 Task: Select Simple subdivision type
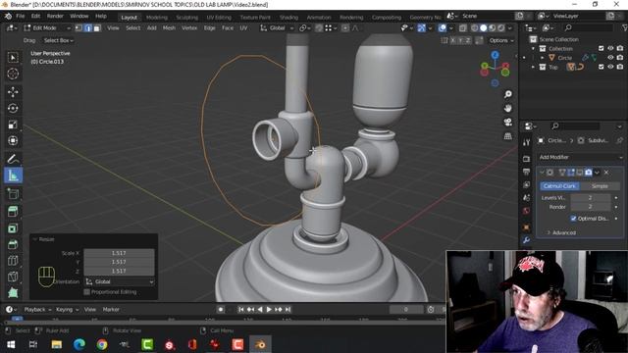click(x=600, y=186)
